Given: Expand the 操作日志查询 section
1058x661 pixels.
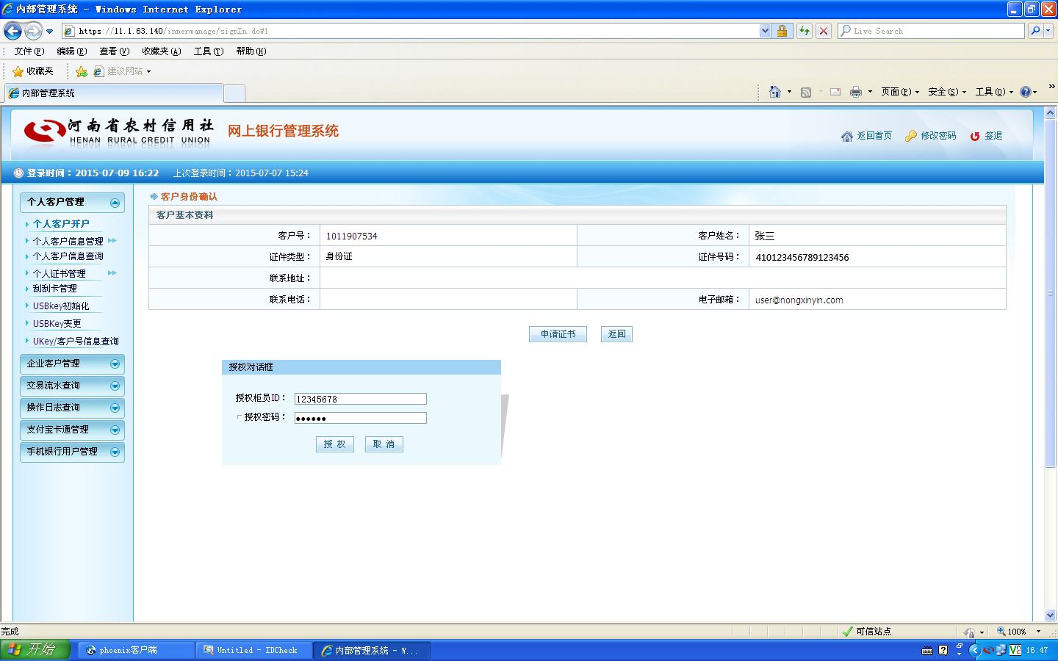Looking at the screenshot, I should (x=72, y=408).
